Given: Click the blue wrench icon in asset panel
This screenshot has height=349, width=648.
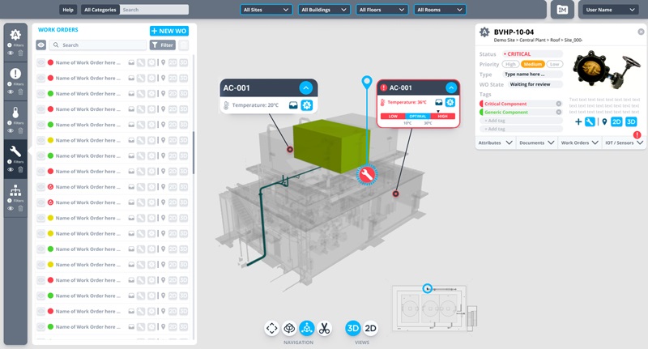Looking at the screenshot, I should pos(590,121).
